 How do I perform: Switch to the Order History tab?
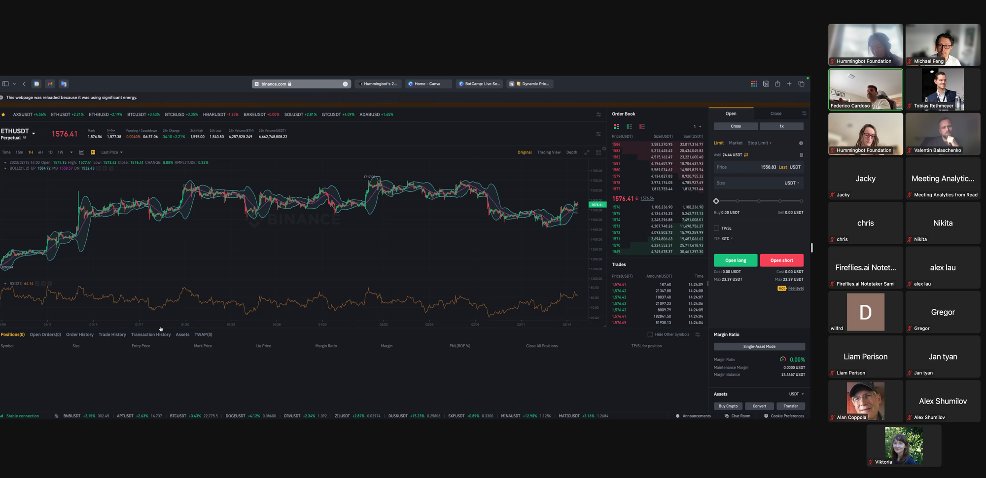(x=79, y=334)
